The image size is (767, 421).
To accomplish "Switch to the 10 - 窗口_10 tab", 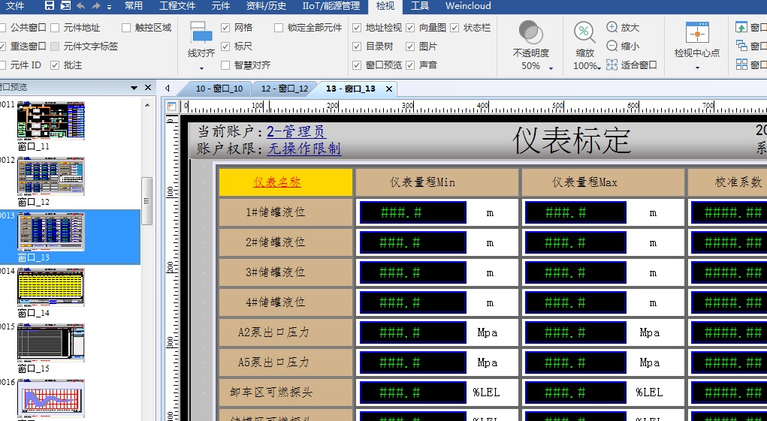I will tap(219, 89).
